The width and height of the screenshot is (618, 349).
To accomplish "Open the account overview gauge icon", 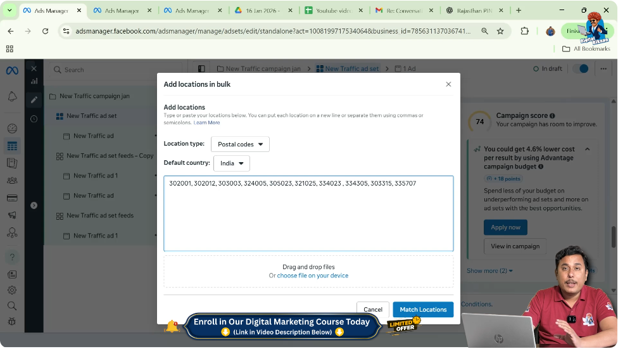I will click(x=12, y=129).
